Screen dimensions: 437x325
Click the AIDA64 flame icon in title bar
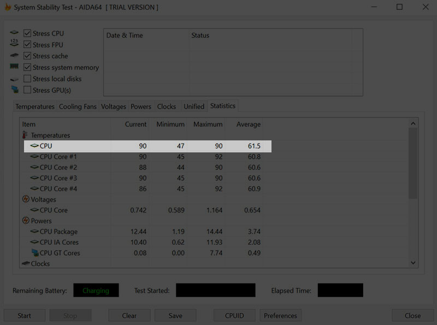click(8, 7)
